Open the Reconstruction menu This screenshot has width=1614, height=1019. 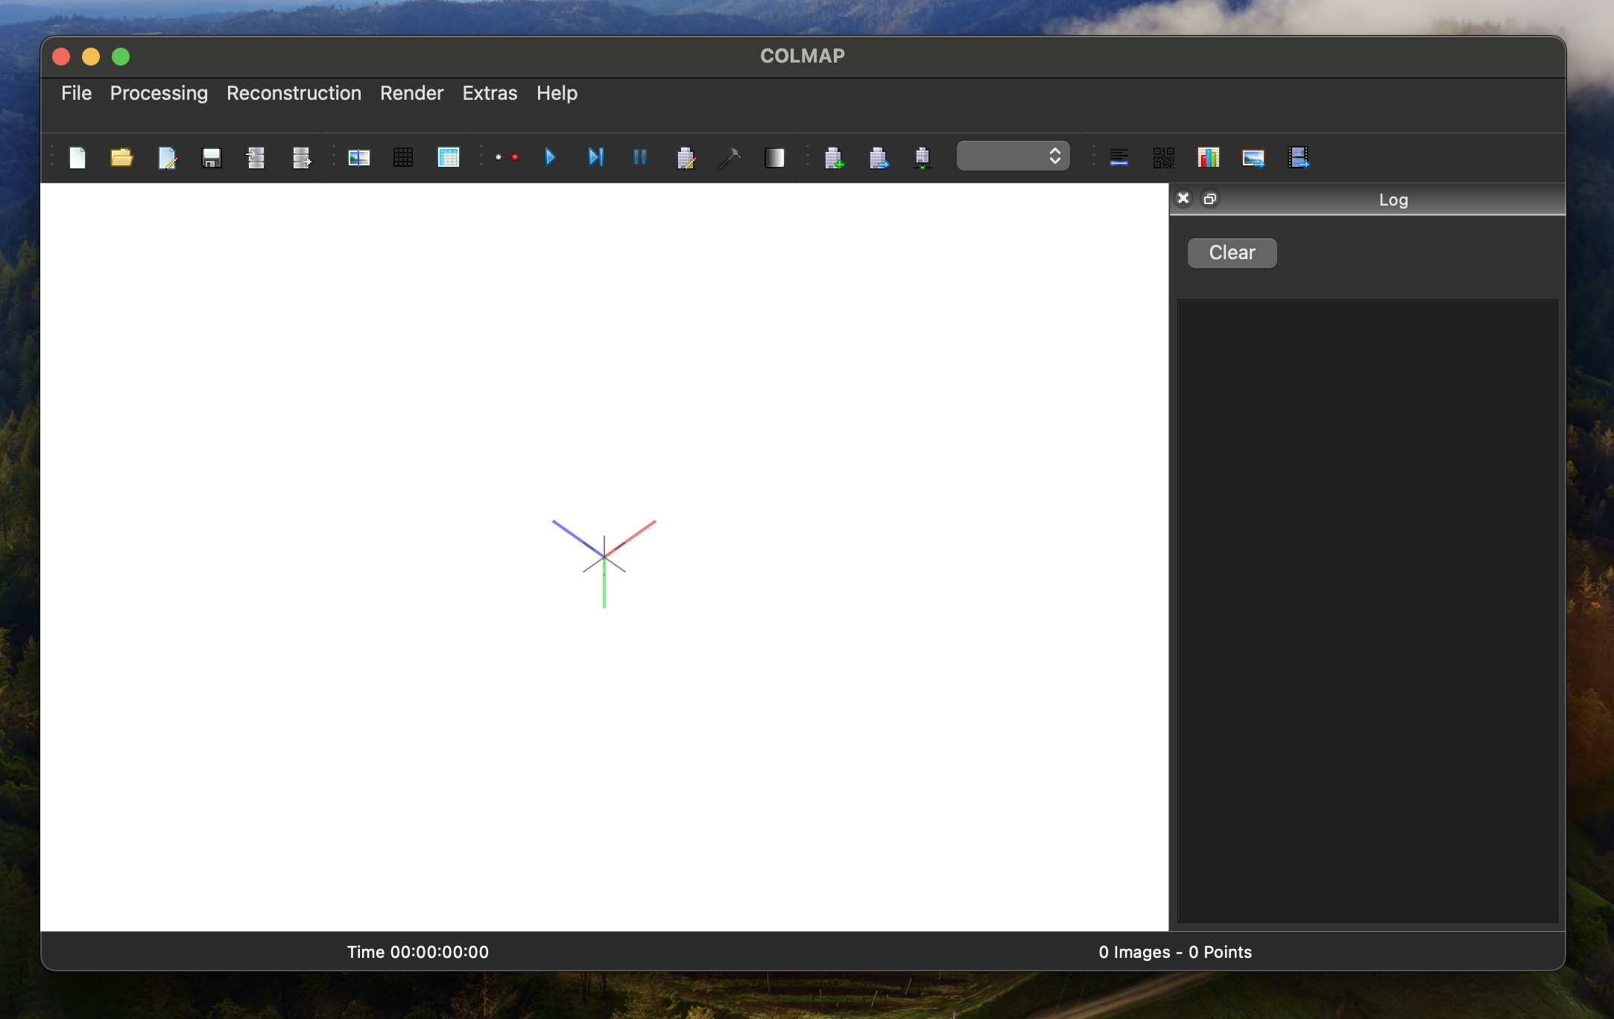pos(294,93)
